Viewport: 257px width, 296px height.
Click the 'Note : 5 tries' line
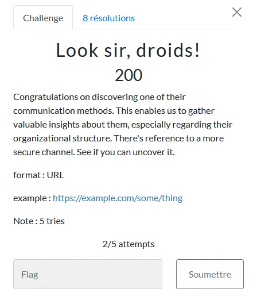click(39, 221)
